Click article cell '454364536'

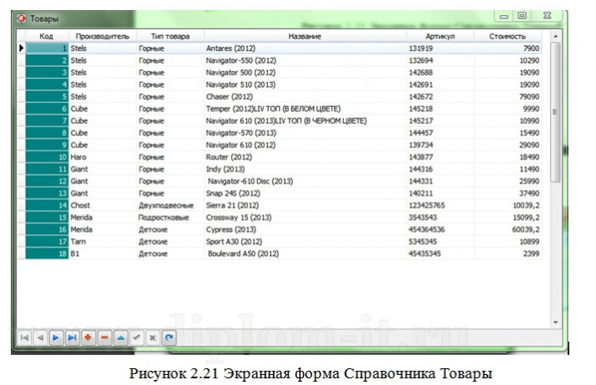pyautogui.click(x=440, y=229)
